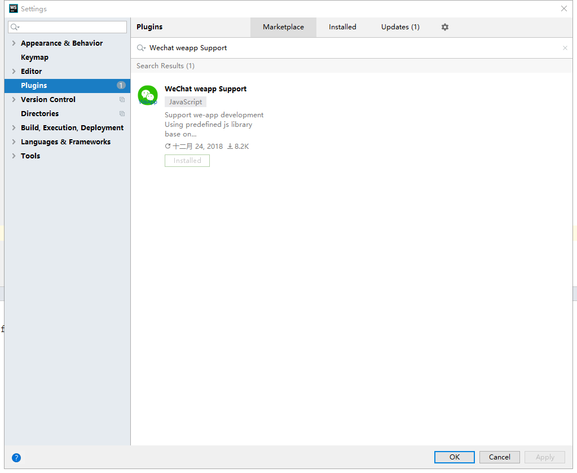Switch to the Marketplace tab
577x473 pixels.
click(283, 27)
